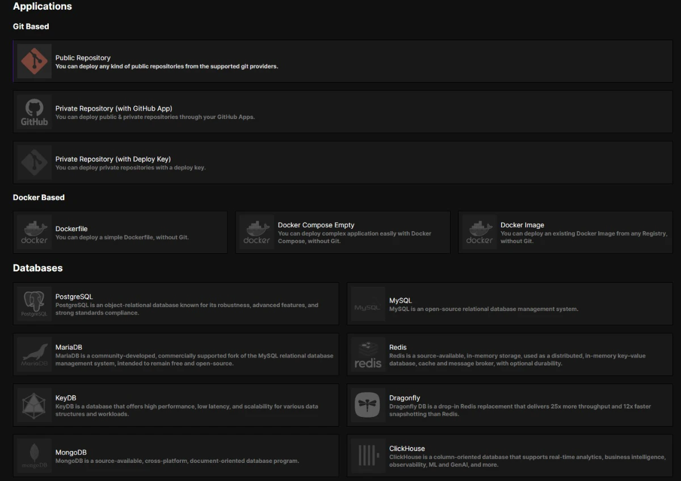This screenshot has height=481, width=681.
Task: Click the MongoDB leaf icon
Action: (34, 456)
